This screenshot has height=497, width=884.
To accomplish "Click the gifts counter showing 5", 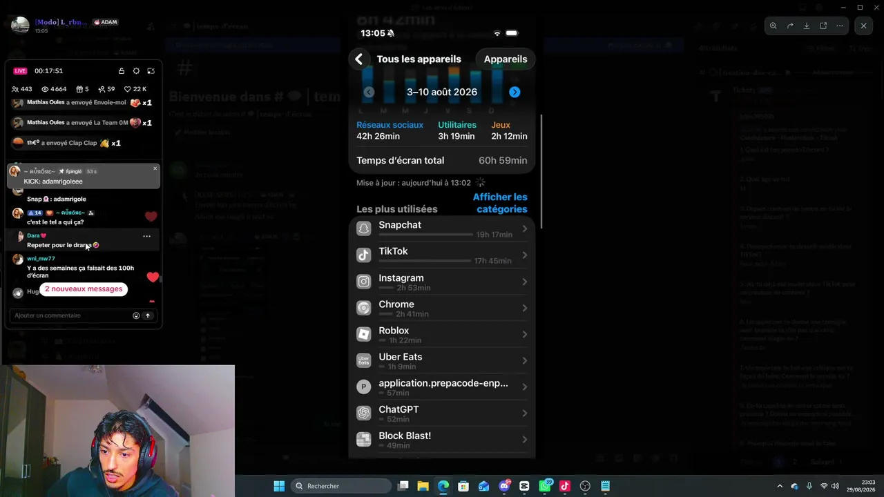I will 82,89.
